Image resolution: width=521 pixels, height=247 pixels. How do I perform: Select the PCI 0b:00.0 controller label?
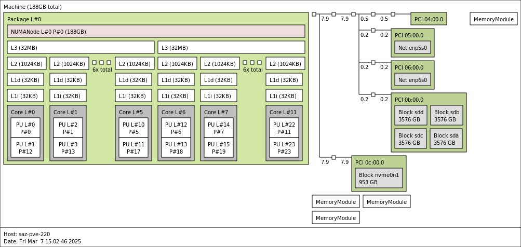[409, 100]
